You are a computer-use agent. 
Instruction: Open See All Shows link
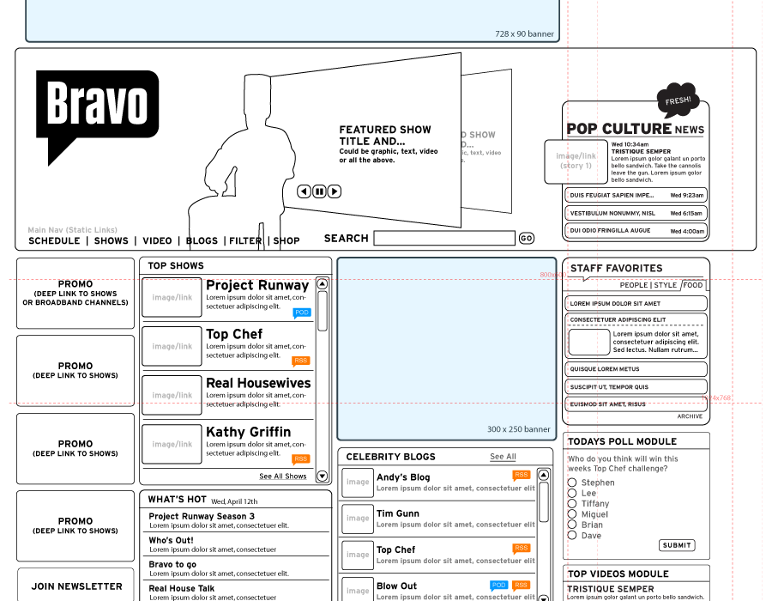tap(282, 477)
